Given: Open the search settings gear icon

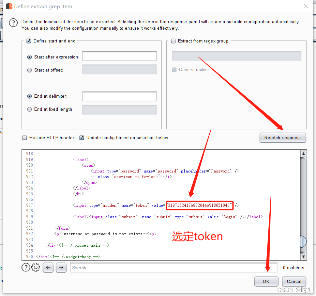Looking at the screenshot, I should point(36,267).
